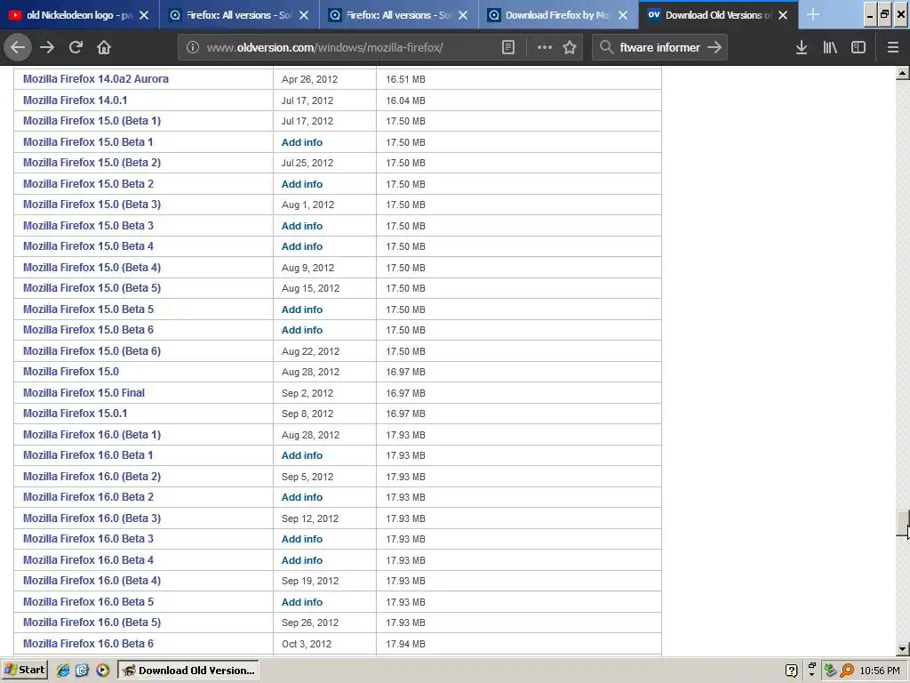Click the search box with ftware informer

659,47
